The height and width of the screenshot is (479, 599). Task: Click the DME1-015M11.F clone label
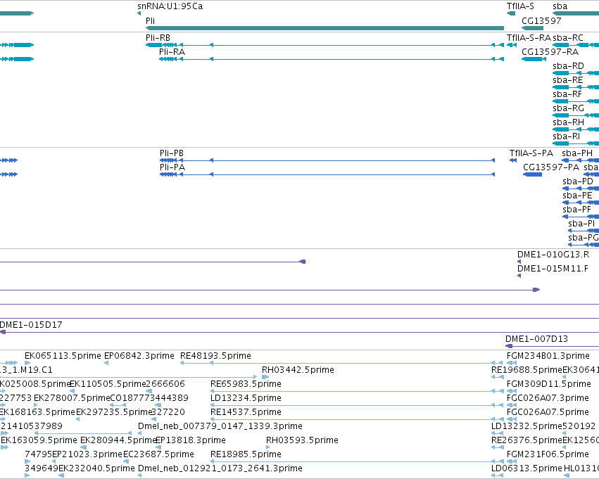point(553,269)
